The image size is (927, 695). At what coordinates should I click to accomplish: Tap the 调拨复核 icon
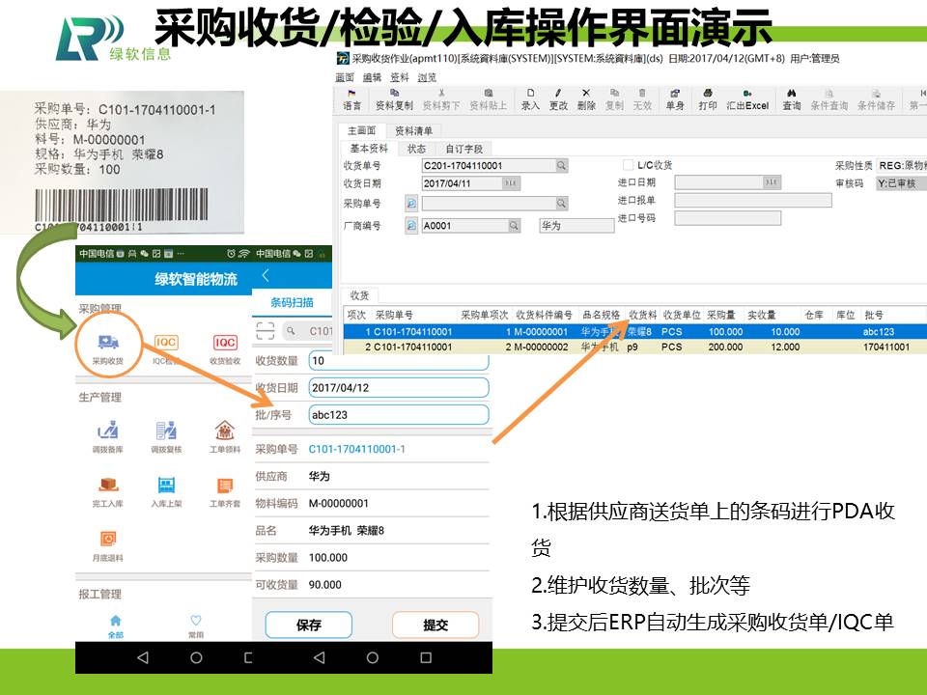pos(166,431)
